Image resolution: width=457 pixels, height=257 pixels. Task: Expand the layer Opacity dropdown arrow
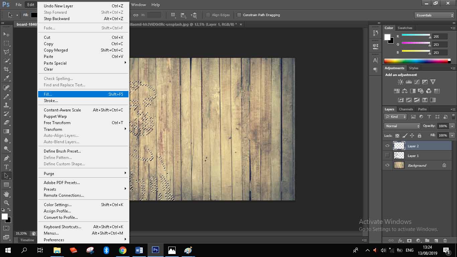click(452, 126)
